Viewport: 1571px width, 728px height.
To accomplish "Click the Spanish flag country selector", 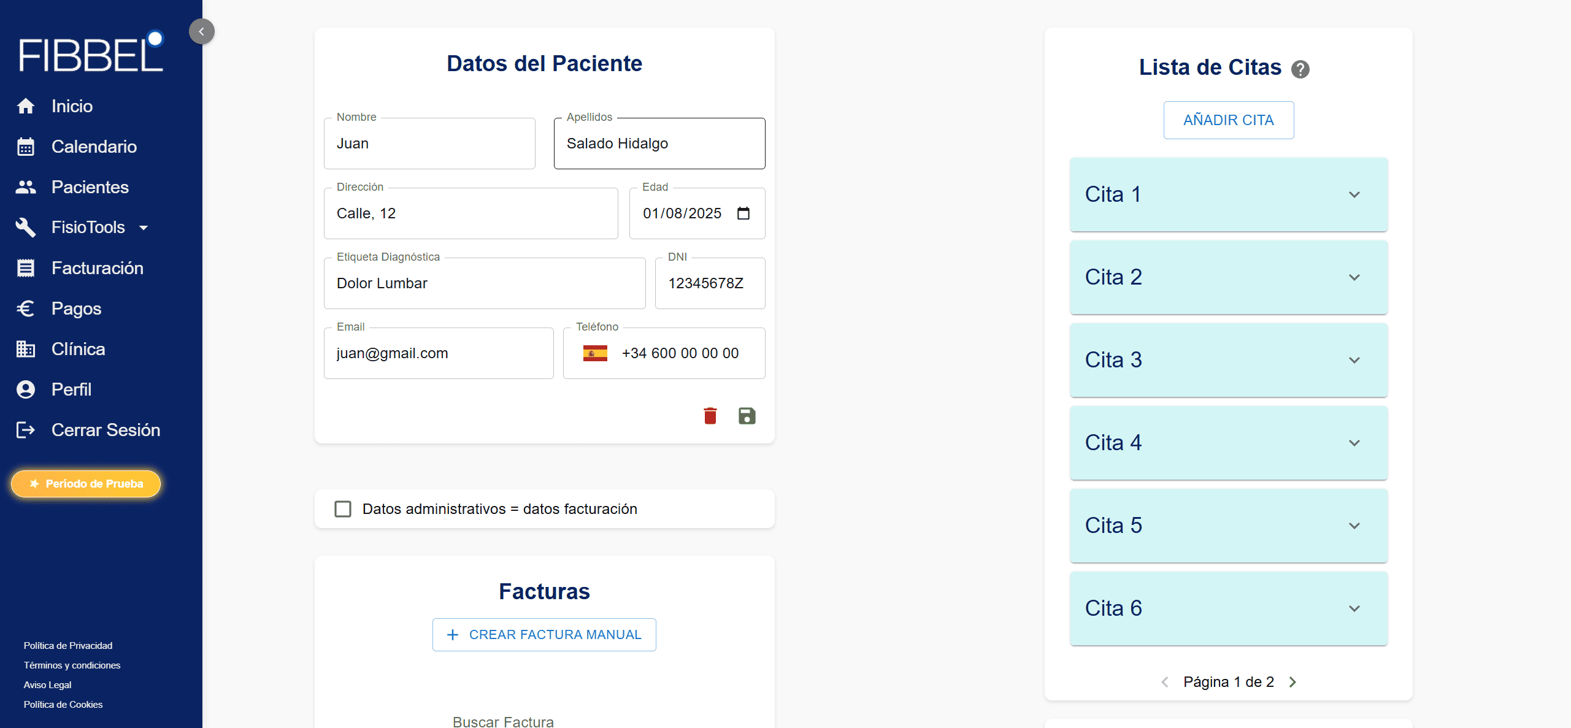I will pyautogui.click(x=594, y=353).
